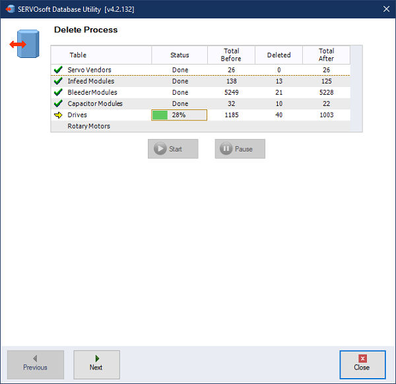Image resolution: width=396 pixels, height=384 pixels.
Task: Click the Deleted value 40
Action: click(279, 115)
